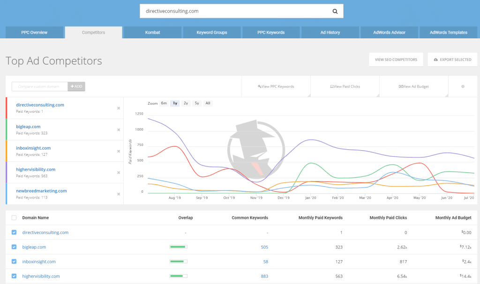
Task: Click the $7.12k ad budget value
Action: 465,247
